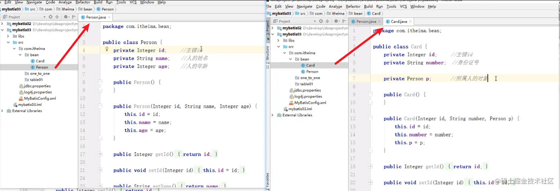Close the Card.java editor tab
The height and width of the screenshot is (191, 560).
410,21
